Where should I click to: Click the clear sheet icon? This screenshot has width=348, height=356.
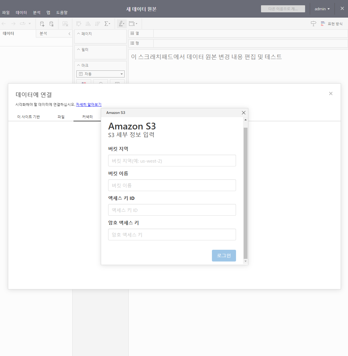pos(65,24)
